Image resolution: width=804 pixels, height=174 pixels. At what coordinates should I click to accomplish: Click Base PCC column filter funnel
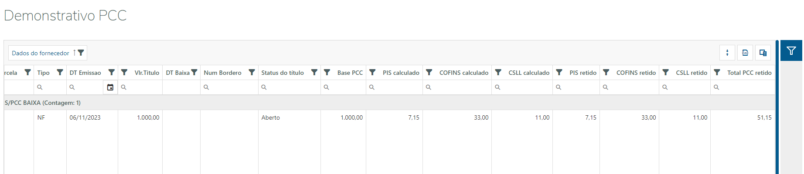click(327, 72)
